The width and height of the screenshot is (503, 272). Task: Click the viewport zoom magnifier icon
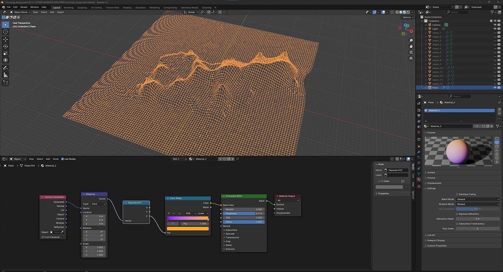click(411, 41)
